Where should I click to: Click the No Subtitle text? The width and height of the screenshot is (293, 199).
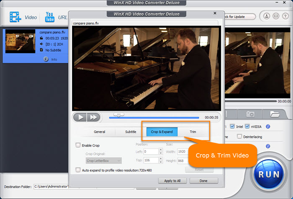[53, 50]
